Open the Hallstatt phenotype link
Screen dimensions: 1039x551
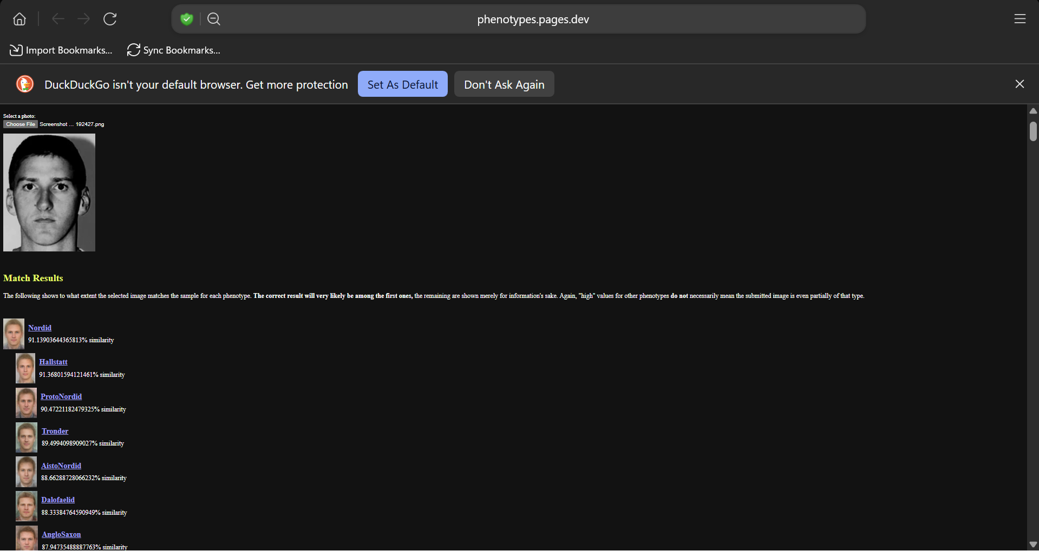[53, 362]
